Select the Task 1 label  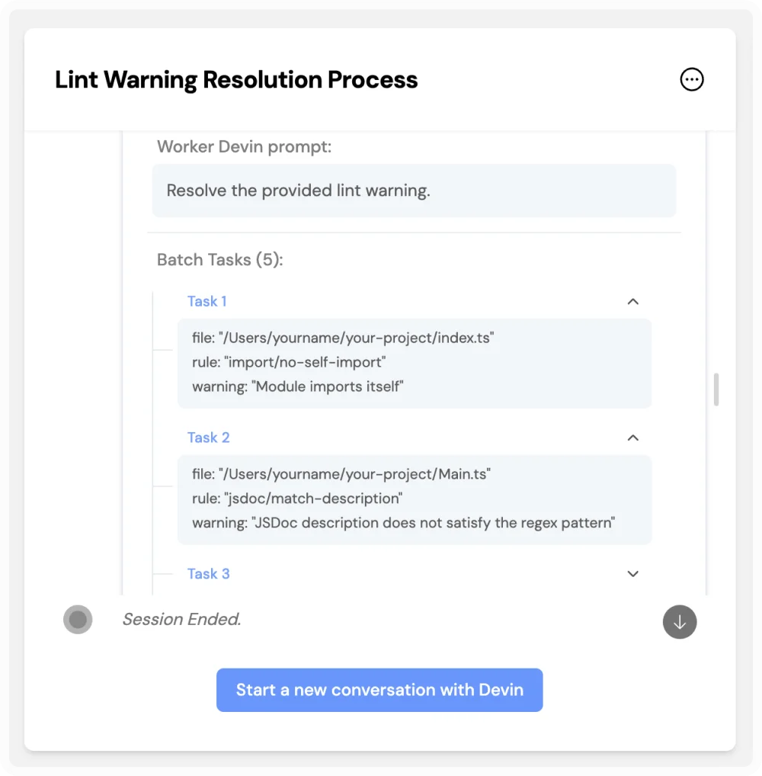coord(207,301)
